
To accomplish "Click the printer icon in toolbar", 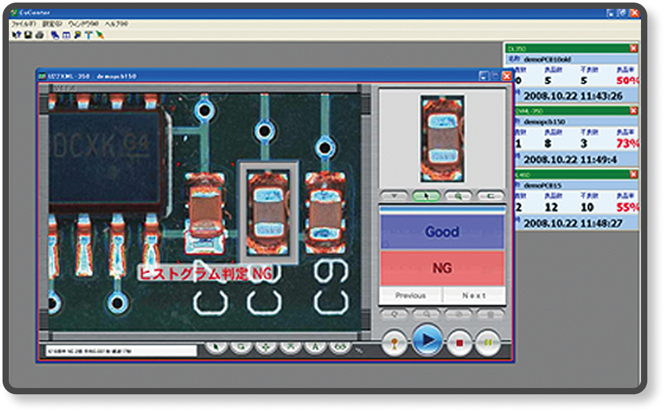I will click(x=39, y=35).
